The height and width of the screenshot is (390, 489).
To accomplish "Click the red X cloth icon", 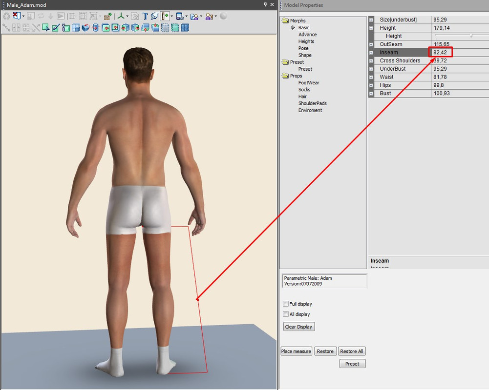I will [x=16, y=16].
